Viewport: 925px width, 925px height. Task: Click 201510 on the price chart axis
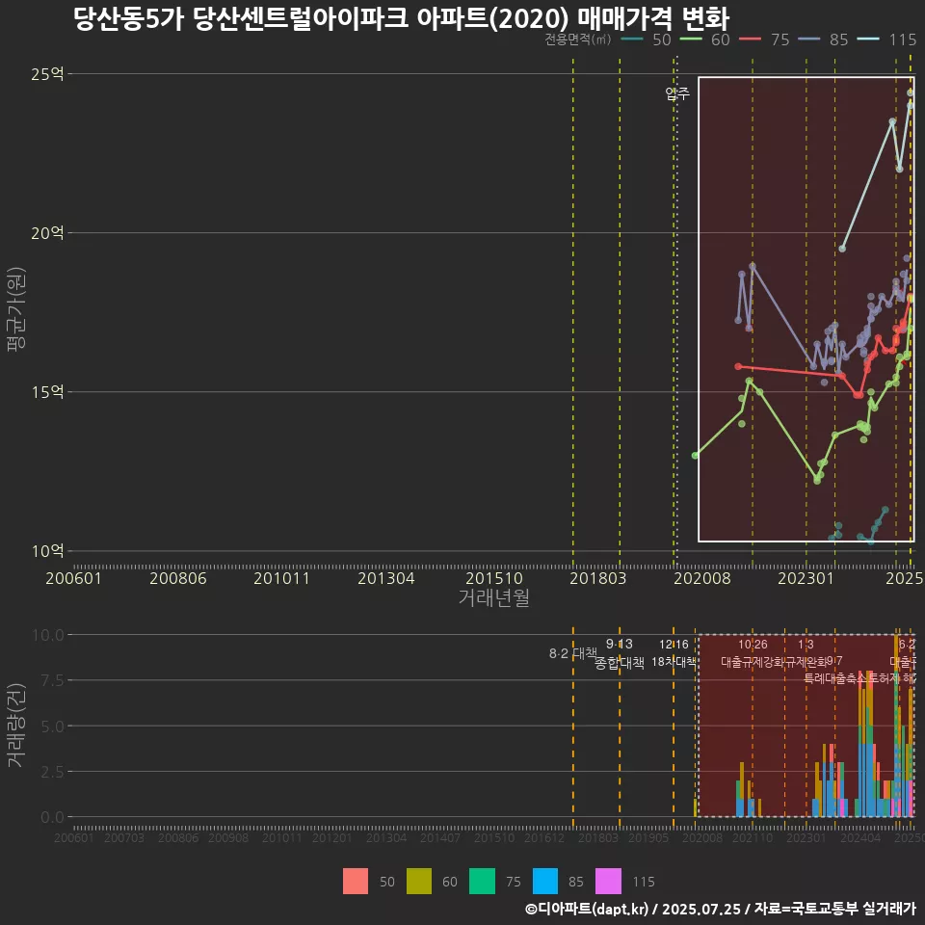[x=494, y=578]
